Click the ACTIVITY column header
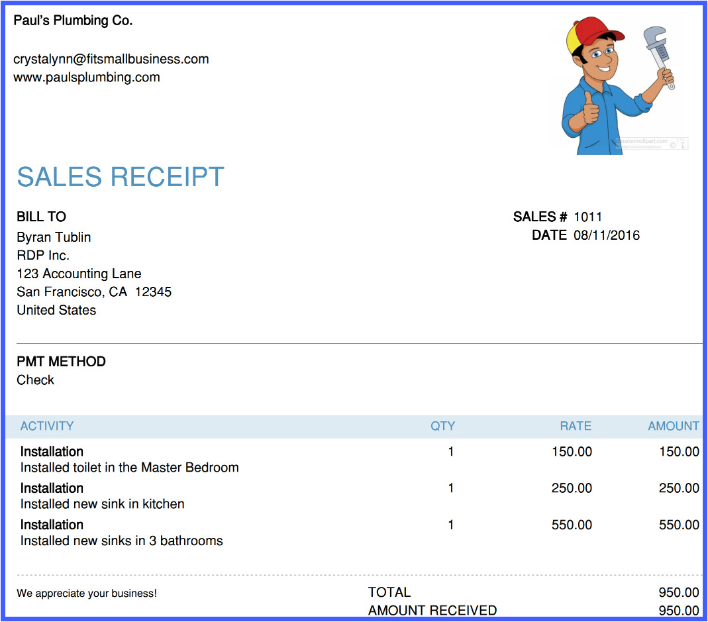 (x=47, y=426)
